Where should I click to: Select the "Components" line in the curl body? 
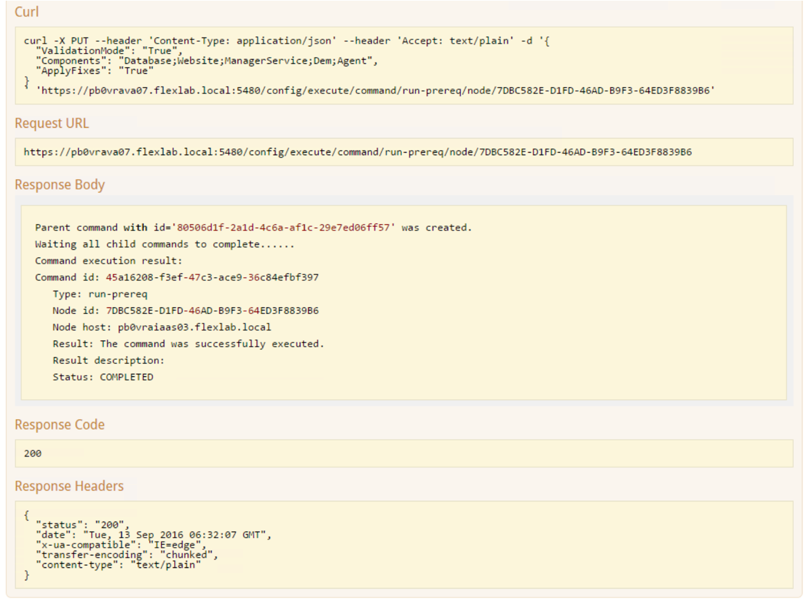pyautogui.click(x=207, y=61)
